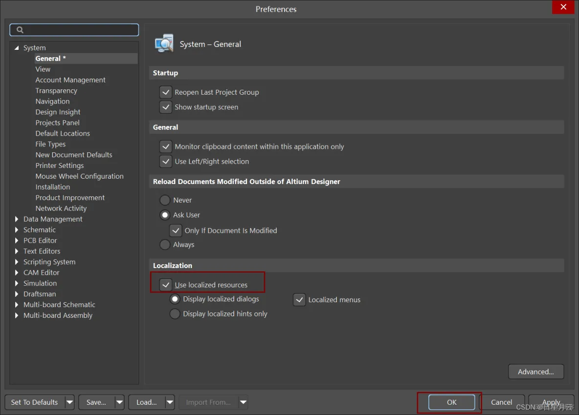
Task: Expand the Multi-board Schematic node
Action: tap(17, 305)
